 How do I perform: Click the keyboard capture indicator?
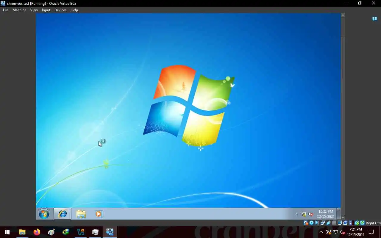(x=363, y=223)
